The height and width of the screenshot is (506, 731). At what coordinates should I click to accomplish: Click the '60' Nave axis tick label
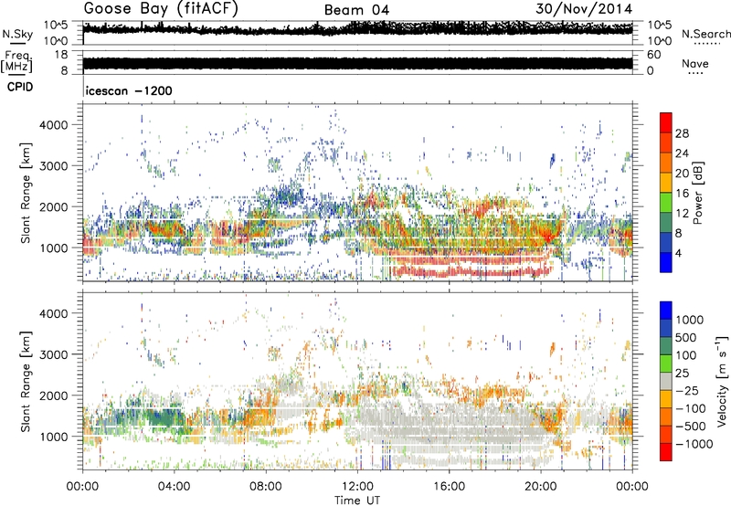coord(654,55)
